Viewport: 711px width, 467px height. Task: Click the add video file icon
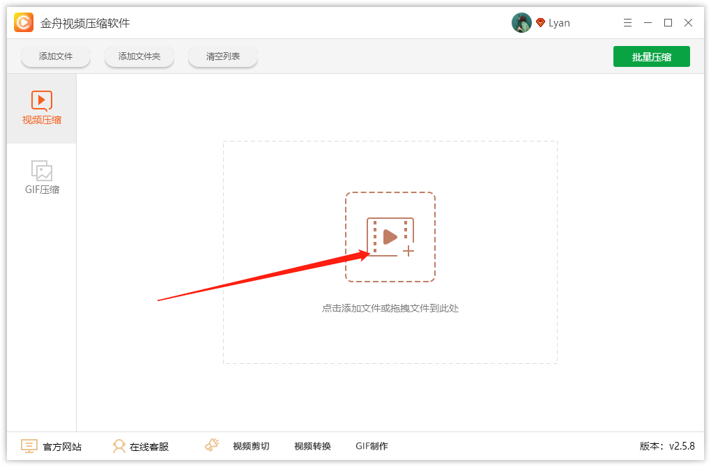(x=390, y=237)
